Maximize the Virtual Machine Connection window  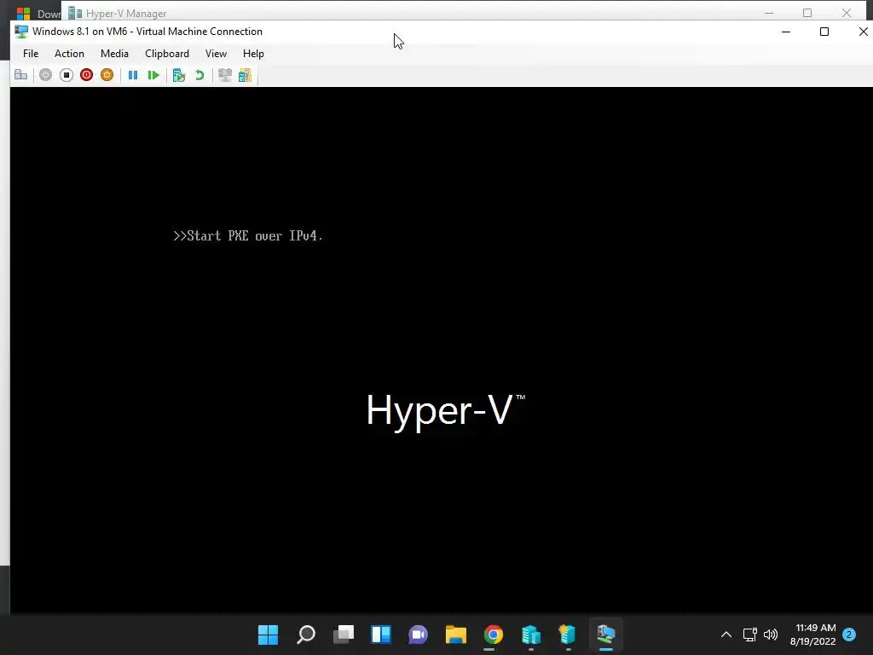(824, 32)
